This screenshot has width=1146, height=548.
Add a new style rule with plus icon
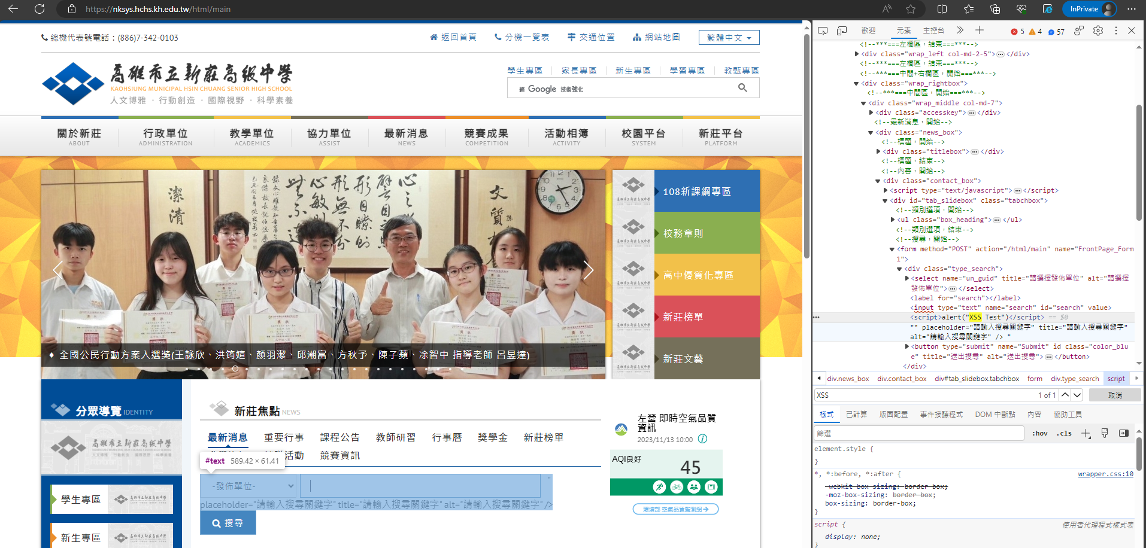pos(1086,433)
